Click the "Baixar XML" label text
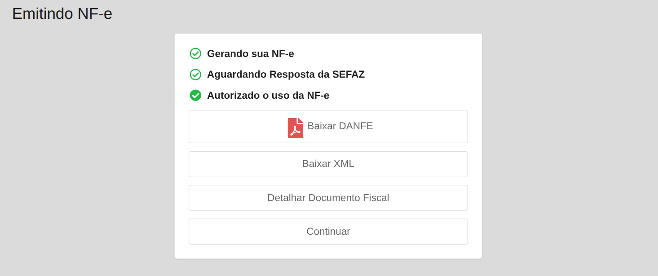The height and width of the screenshot is (276, 658). coord(328,164)
